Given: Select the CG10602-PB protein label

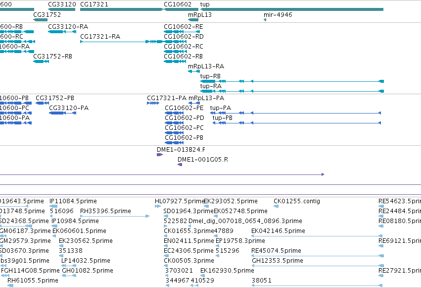Looking at the screenshot, I should 184,138.
